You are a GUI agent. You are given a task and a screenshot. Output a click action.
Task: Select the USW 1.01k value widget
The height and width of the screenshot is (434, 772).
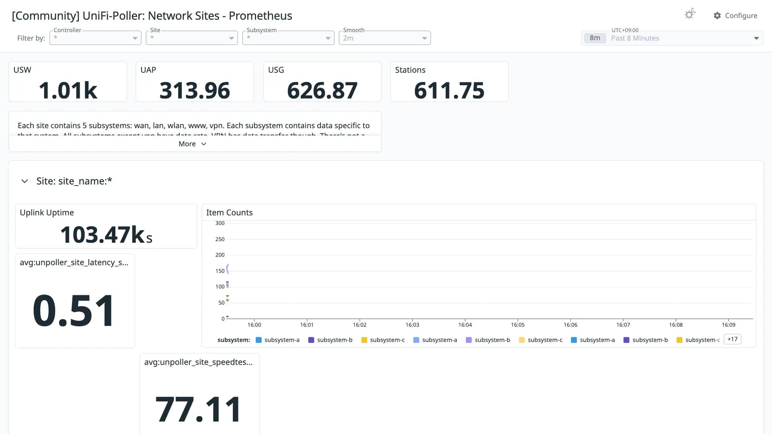(x=68, y=82)
